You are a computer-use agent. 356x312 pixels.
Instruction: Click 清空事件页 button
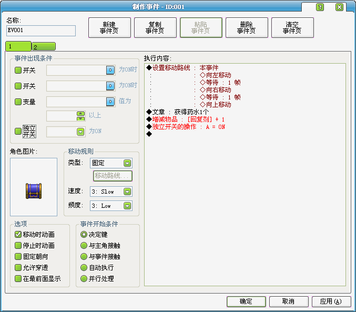(292, 27)
